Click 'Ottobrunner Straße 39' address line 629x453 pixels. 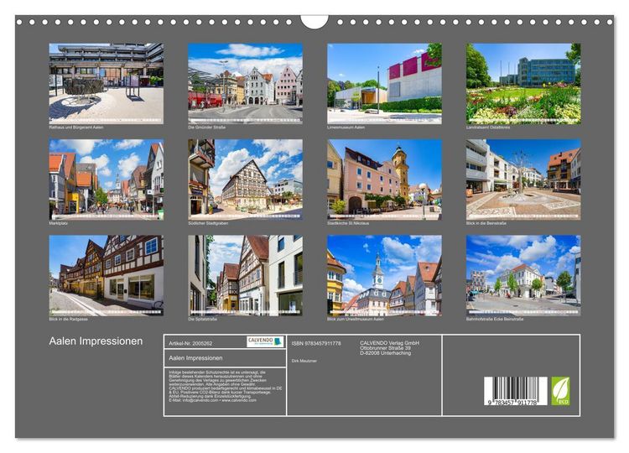point(385,348)
